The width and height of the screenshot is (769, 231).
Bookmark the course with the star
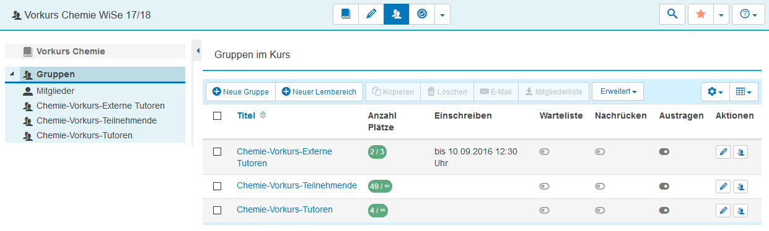click(x=700, y=14)
